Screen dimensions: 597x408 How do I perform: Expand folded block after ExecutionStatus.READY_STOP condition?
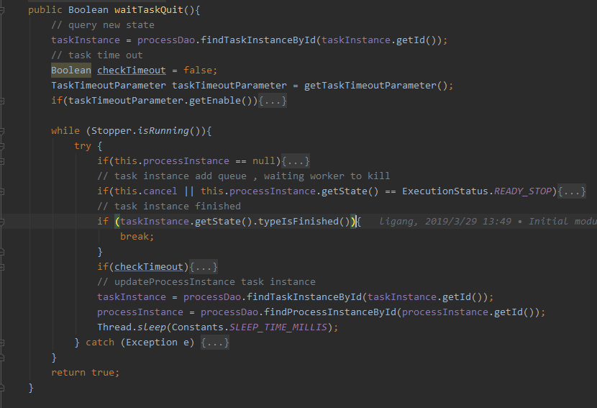[x=572, y=191]
